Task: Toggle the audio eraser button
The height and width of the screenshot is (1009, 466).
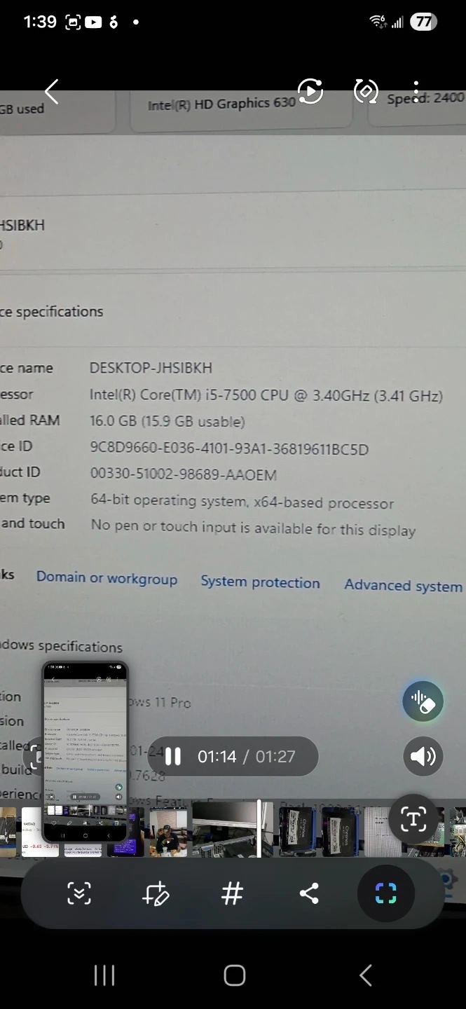Action: tap(423, 701)
